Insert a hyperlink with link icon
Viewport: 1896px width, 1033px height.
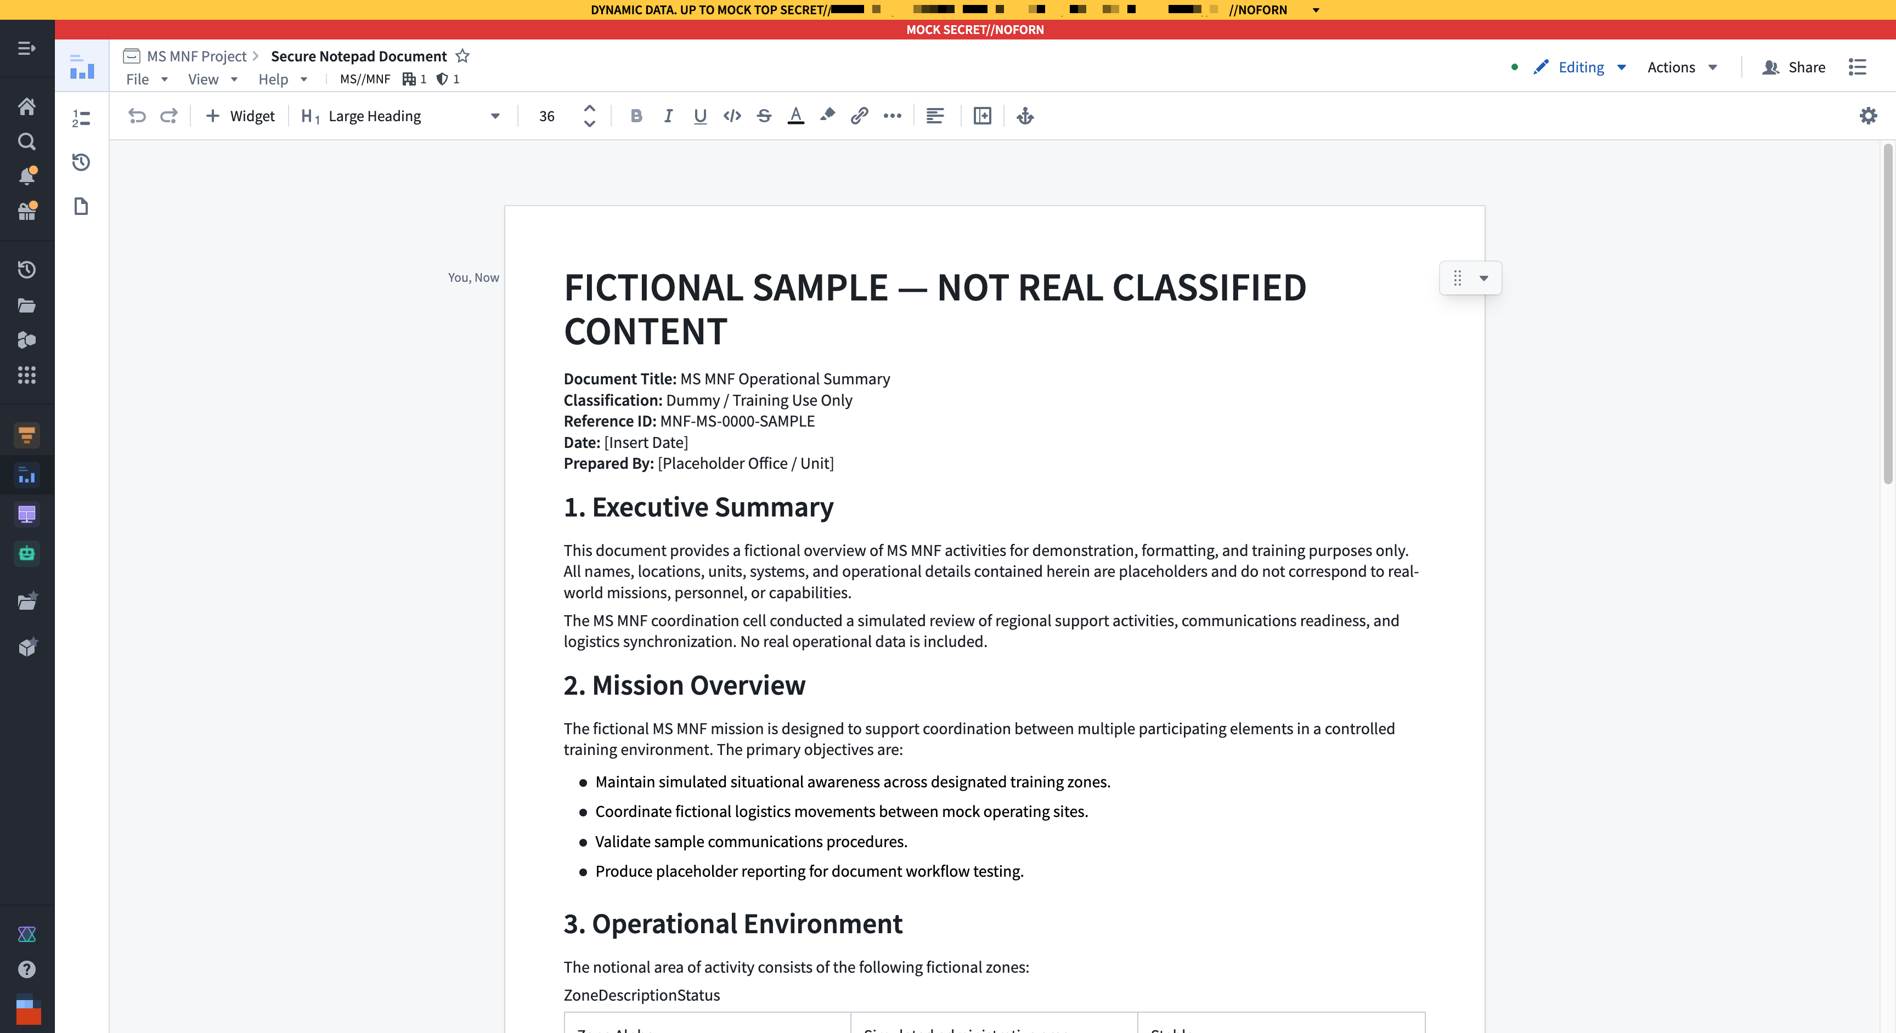(859, 116)
